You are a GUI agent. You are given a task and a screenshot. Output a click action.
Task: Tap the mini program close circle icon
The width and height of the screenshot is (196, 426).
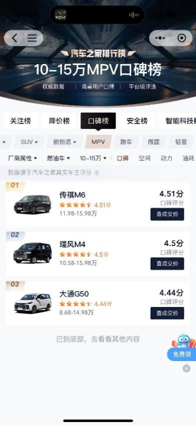[182, 38]
